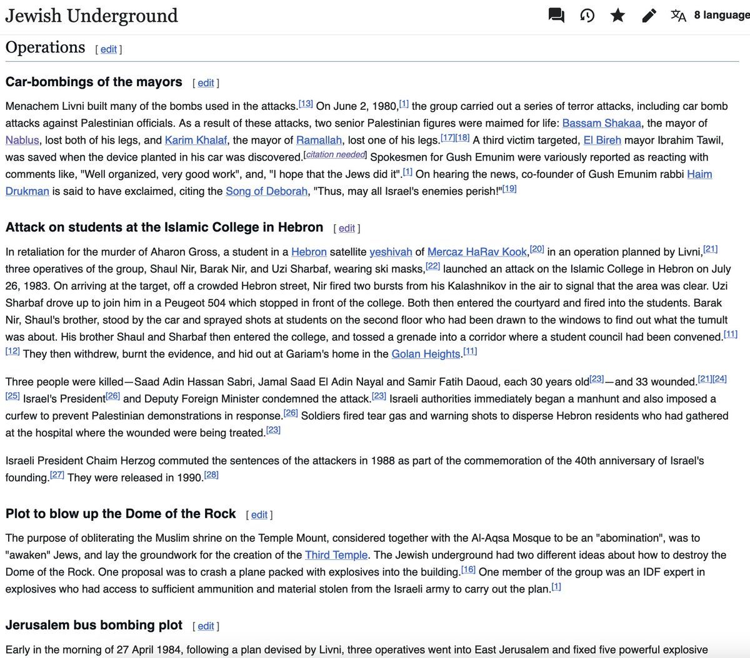Open the Bassam Shakaa article link
Image resolution: width=750 pixels, height=658 pixels.
pyautogui.click(x=601, y=123)
